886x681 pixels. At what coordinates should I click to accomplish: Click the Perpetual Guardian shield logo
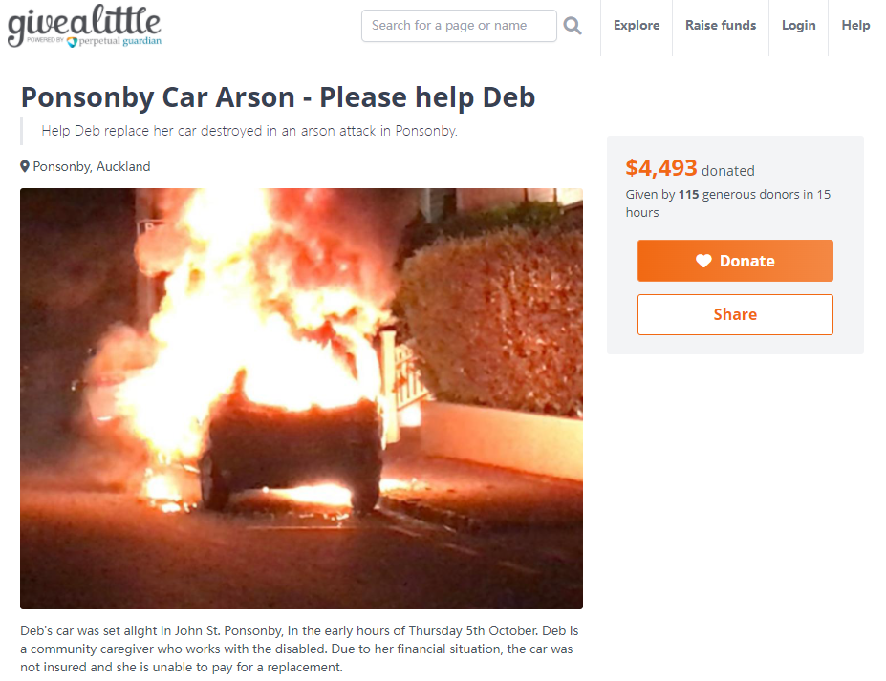[x=72, y=42]
